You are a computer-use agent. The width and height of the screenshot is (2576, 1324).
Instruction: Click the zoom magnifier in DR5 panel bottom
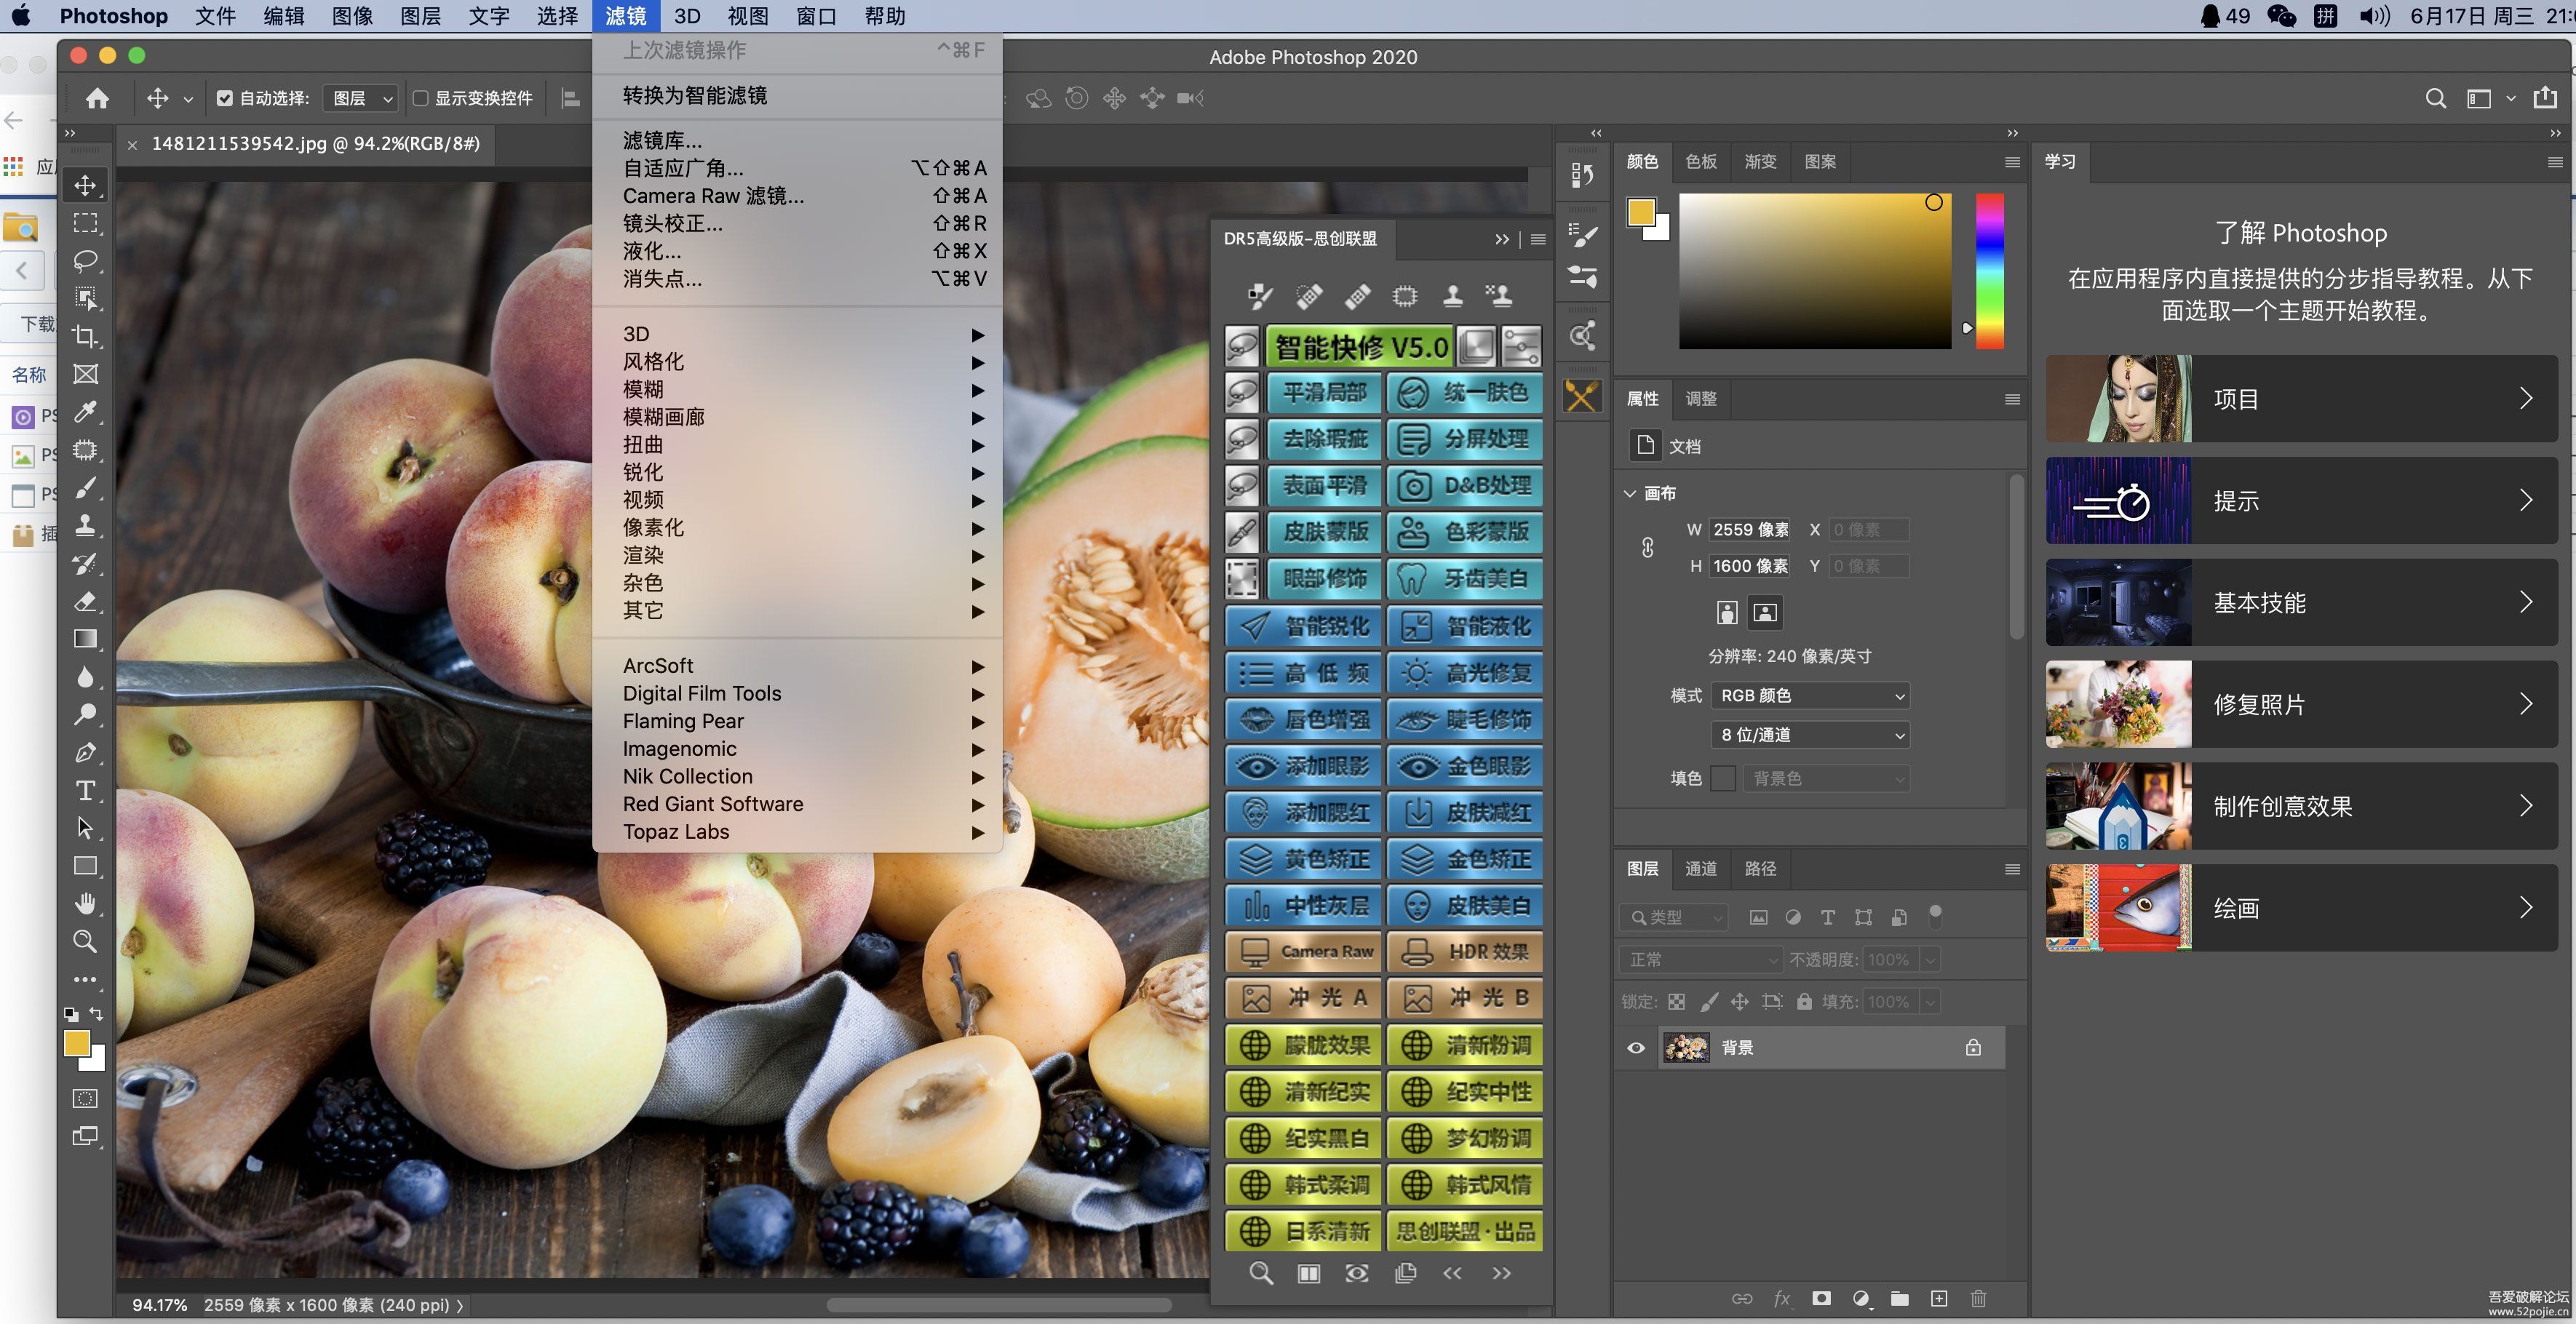tap(1261, 1273)
